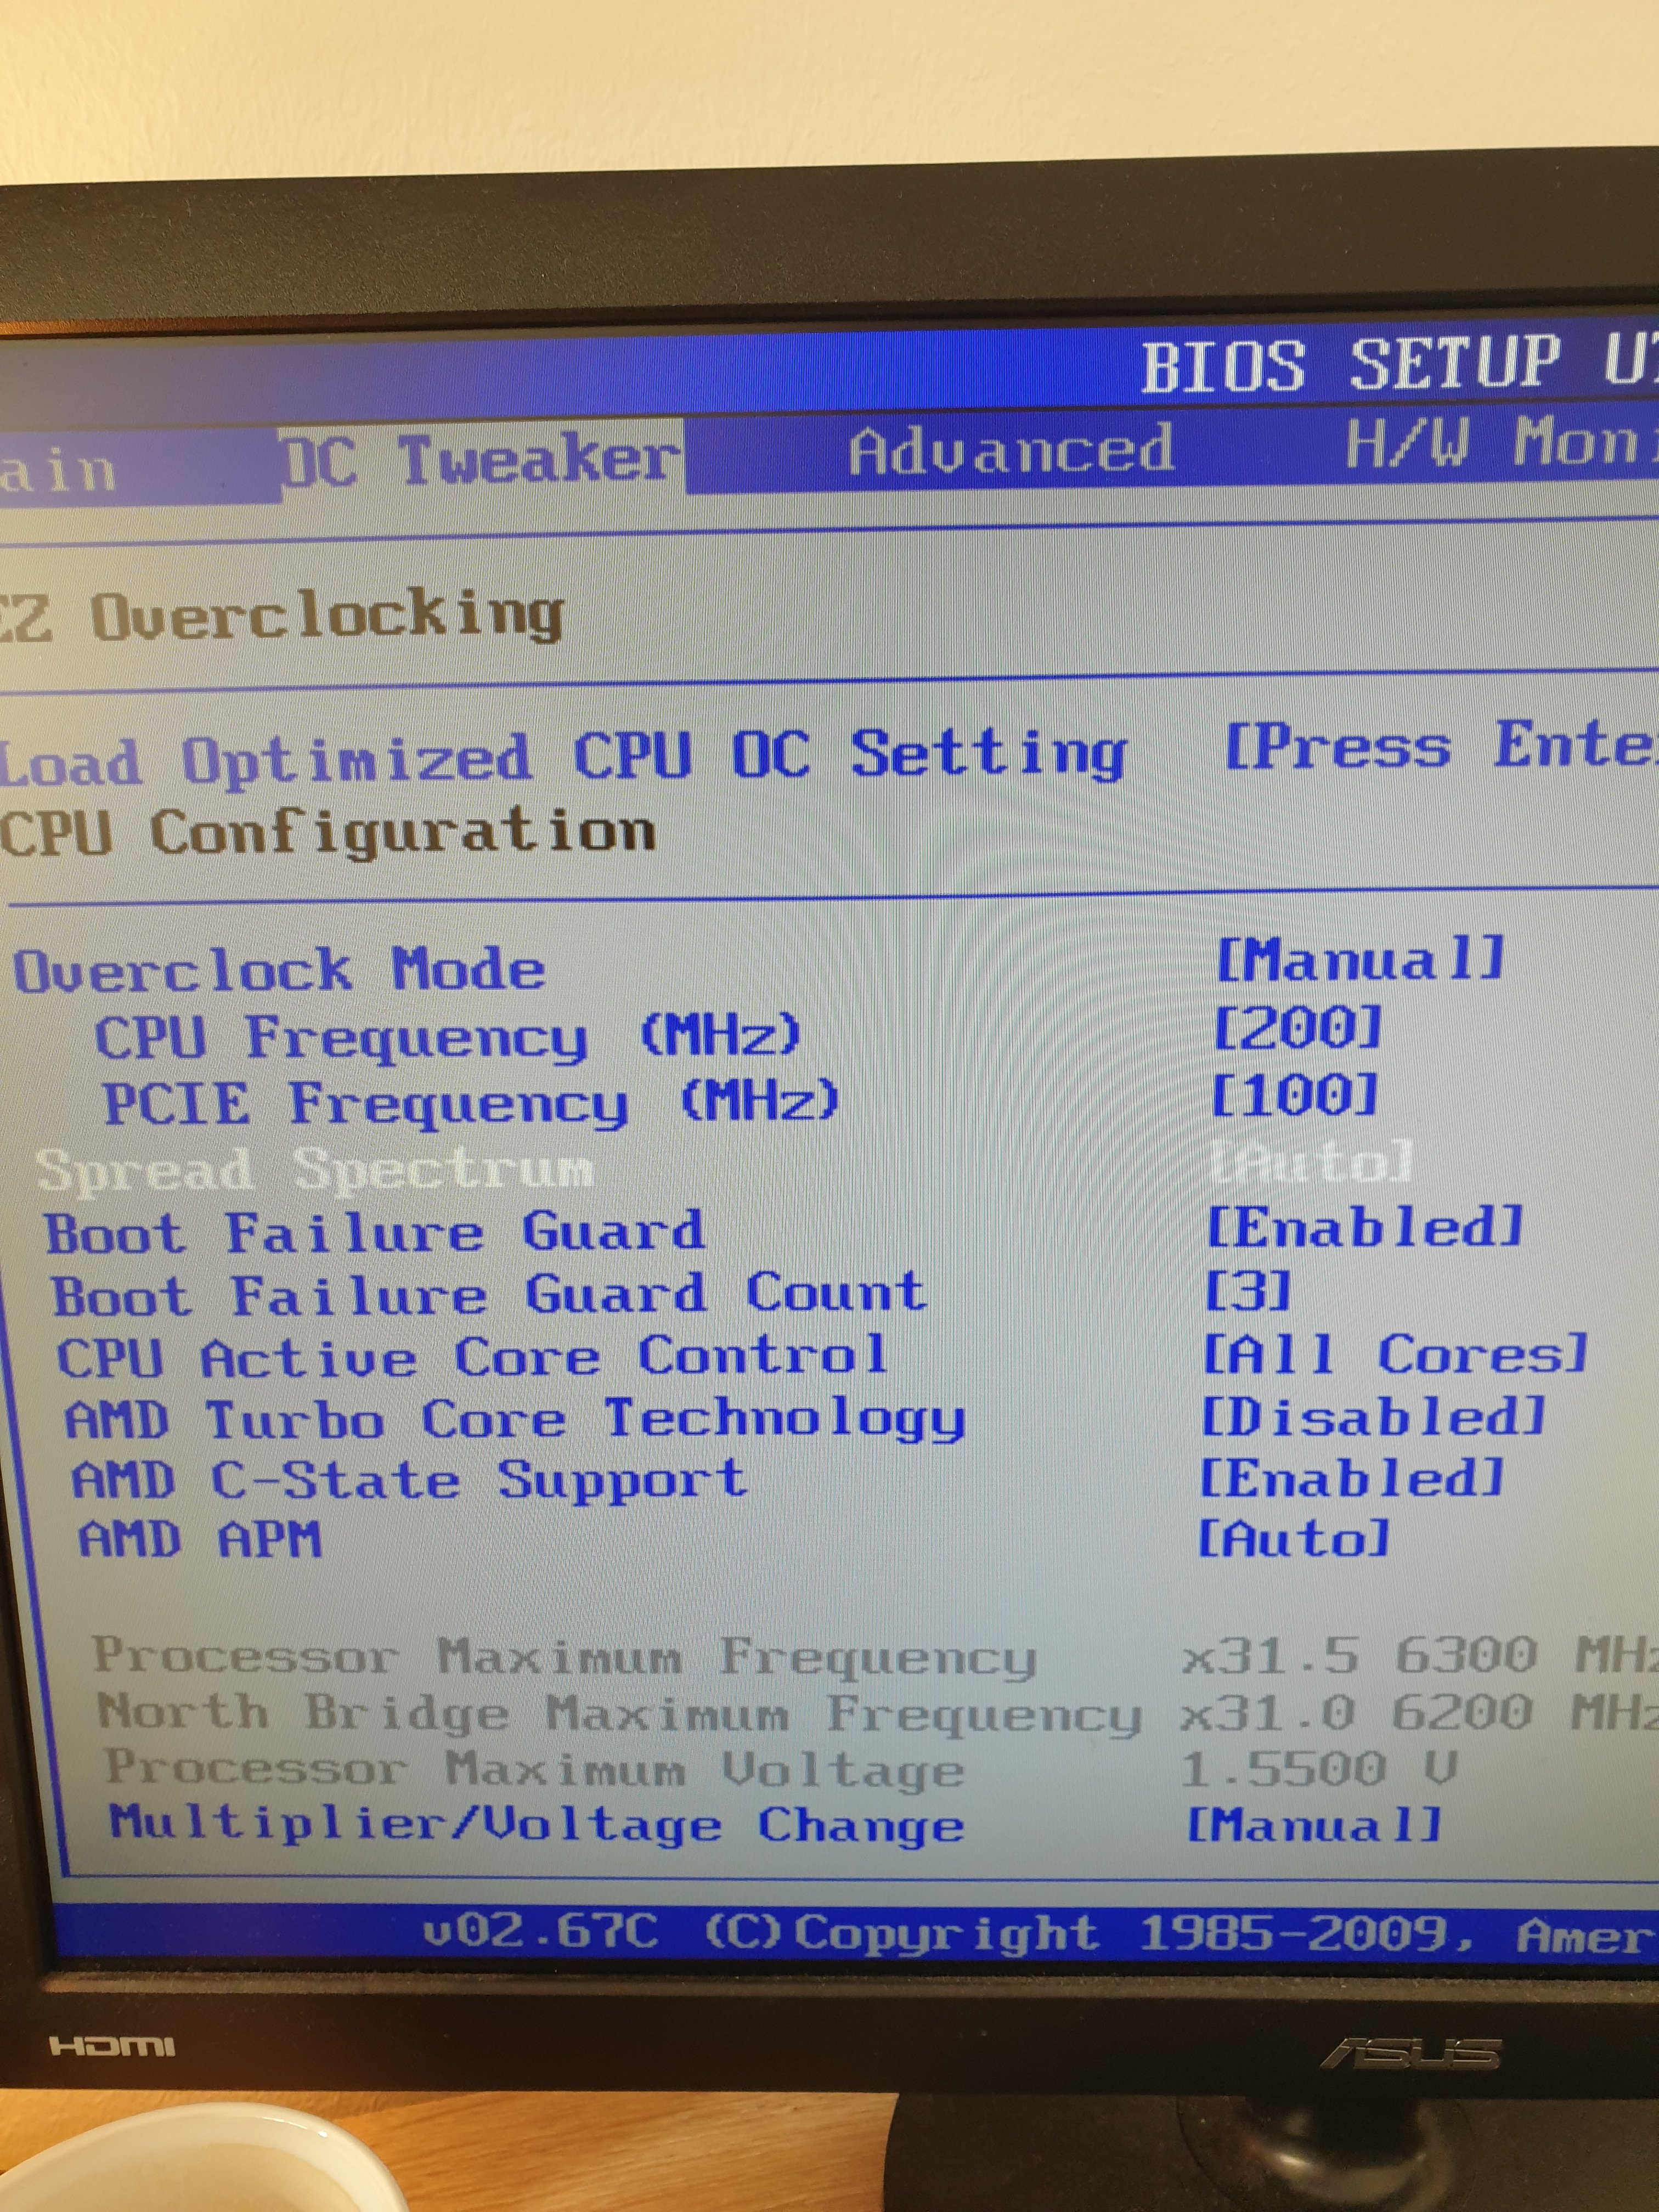The width and height of the screenshot is (1659, 2212).
Task: Select the AMD Turbo Core Technology label
Action: click(515, 1420)
